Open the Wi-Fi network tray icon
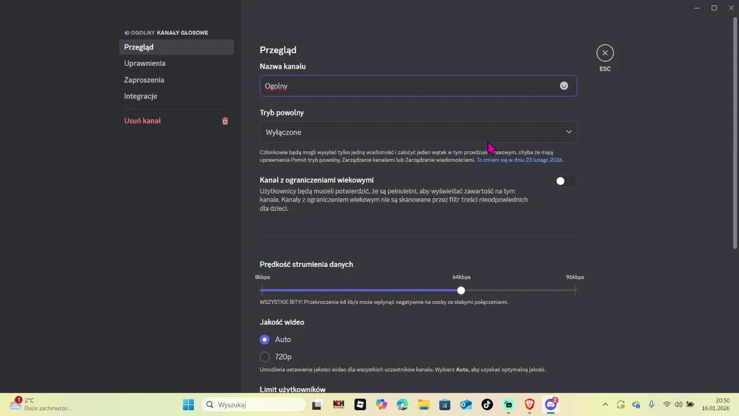 [x=667, y=404]
